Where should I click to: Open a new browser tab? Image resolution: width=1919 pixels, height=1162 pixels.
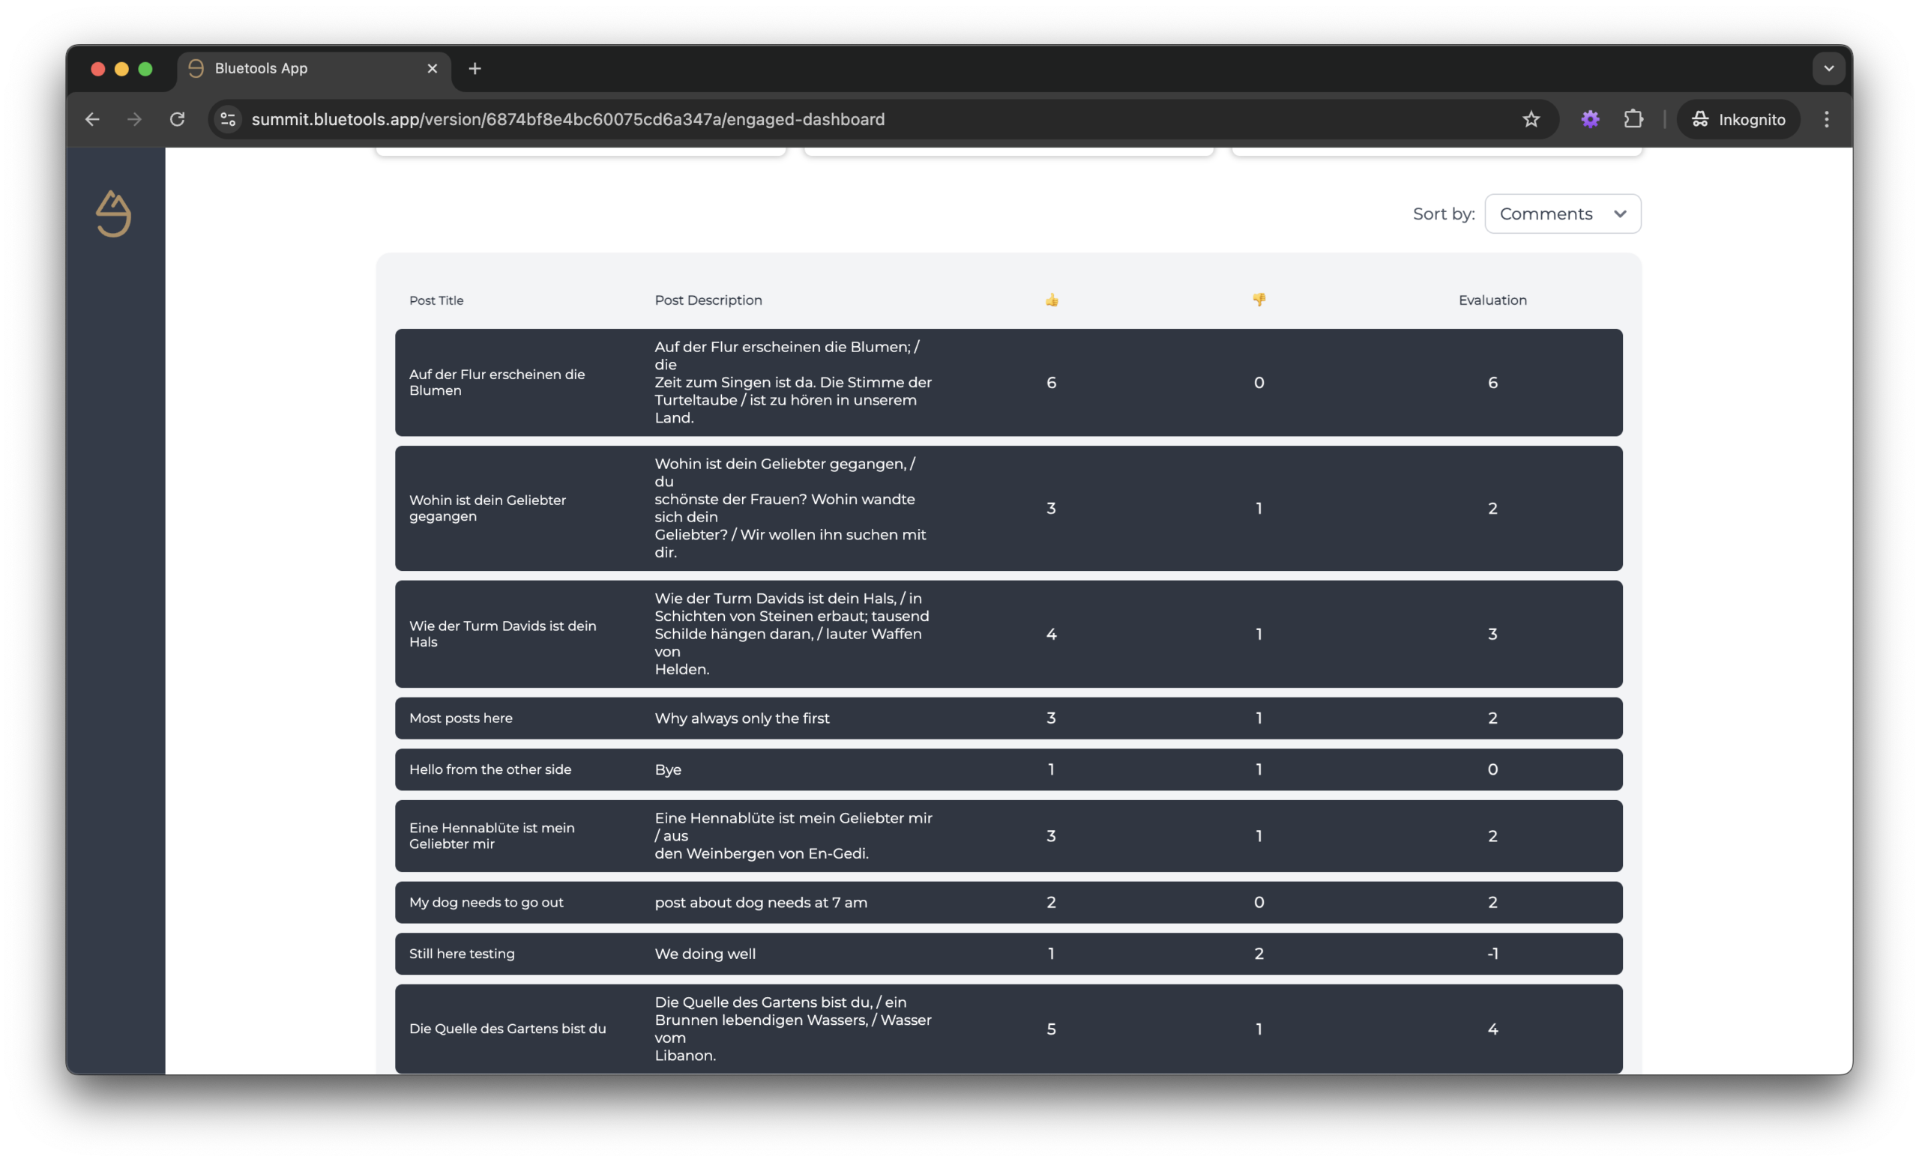tap(475, 68)
